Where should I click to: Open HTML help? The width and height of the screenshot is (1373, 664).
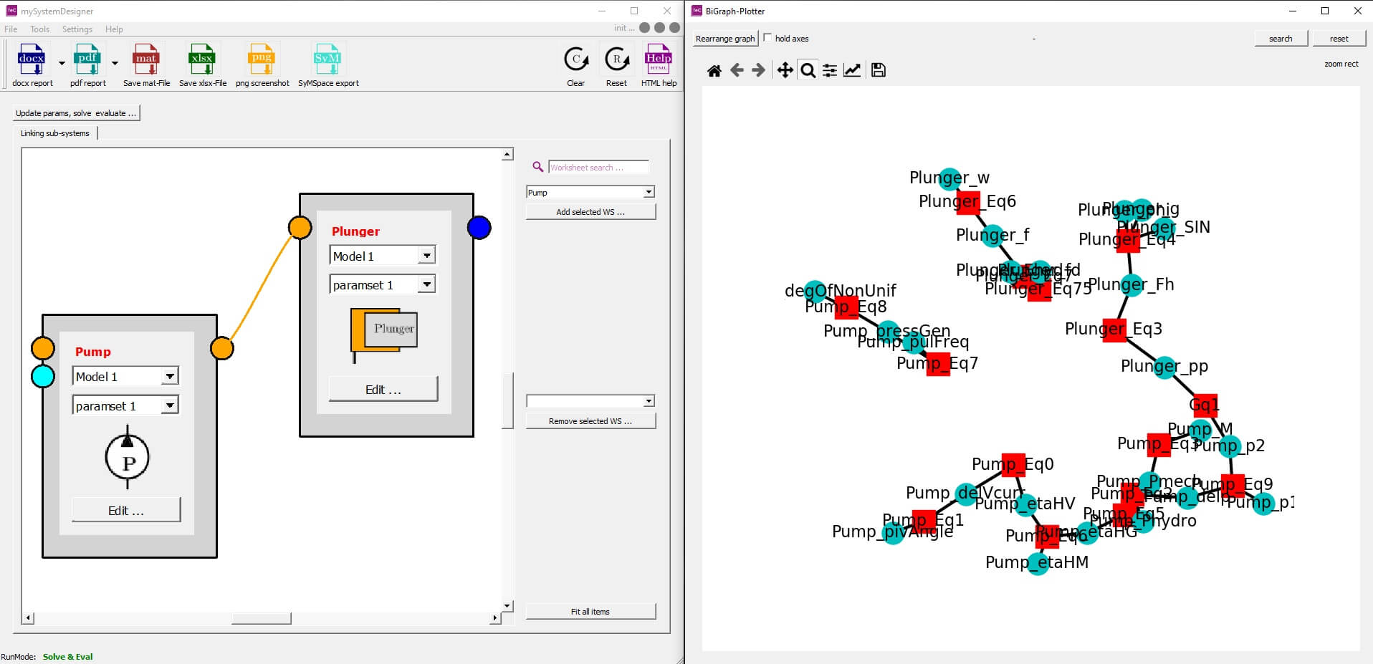coord(658,60)
